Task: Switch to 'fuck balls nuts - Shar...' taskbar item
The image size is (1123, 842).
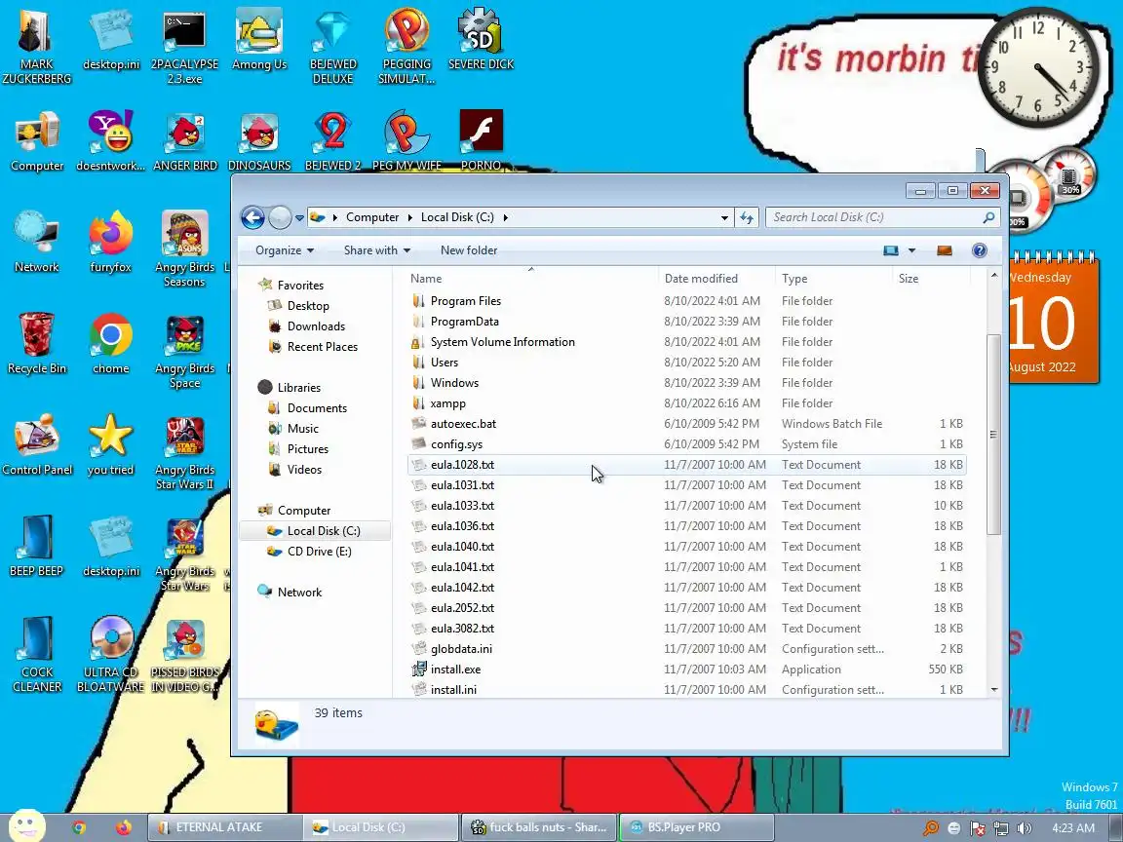Action: pos(539,827)
